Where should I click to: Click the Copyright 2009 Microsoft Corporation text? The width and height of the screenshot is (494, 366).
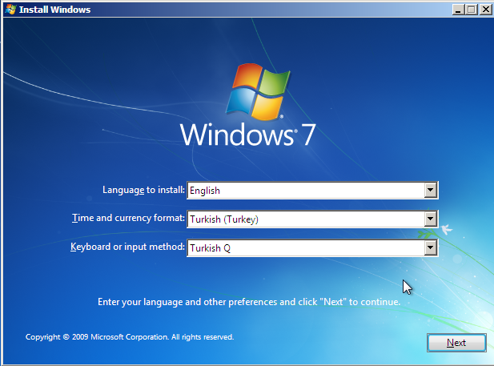(x=130, y=337)
